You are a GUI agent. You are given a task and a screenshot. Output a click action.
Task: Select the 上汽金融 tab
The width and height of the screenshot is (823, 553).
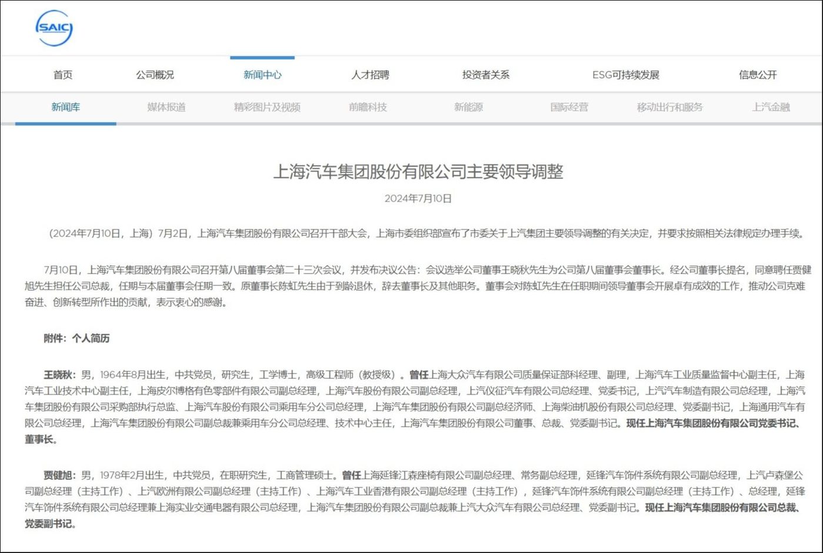point(771,108)
